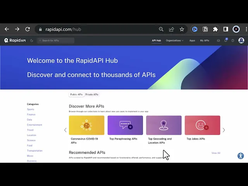Click Top Geocoding and Location APIs title

point(160,141)
